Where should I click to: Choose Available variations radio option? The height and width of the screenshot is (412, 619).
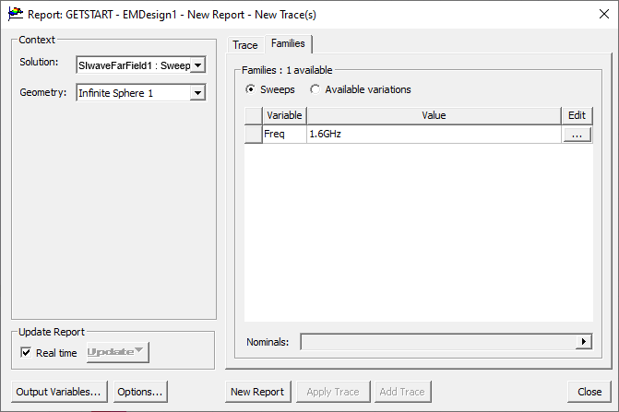315,89
